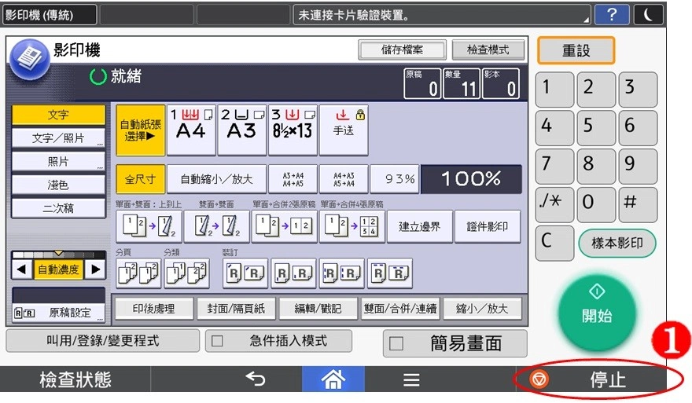
Task: Select 淺色 original type
Action: [58, 185]
